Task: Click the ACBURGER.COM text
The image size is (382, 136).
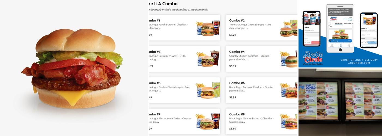Action: (359, 63)
